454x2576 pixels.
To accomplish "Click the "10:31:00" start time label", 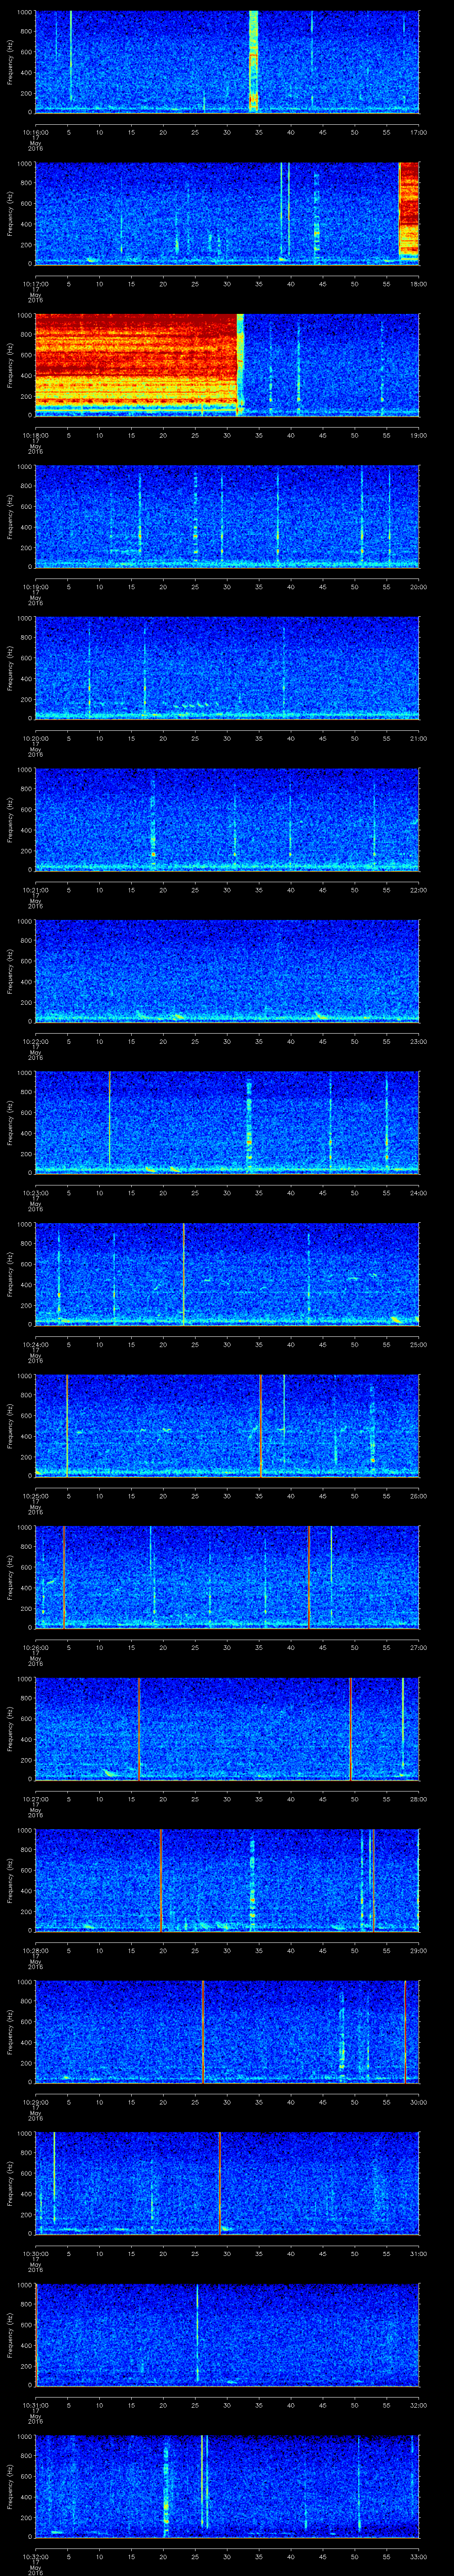I will coord(35,2404).
